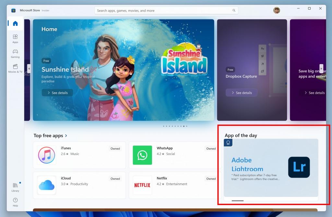This screenshot has height=217, width=332.
Task: Click the Free badge on Sunshine Island
Action: (x=46, y=61)
